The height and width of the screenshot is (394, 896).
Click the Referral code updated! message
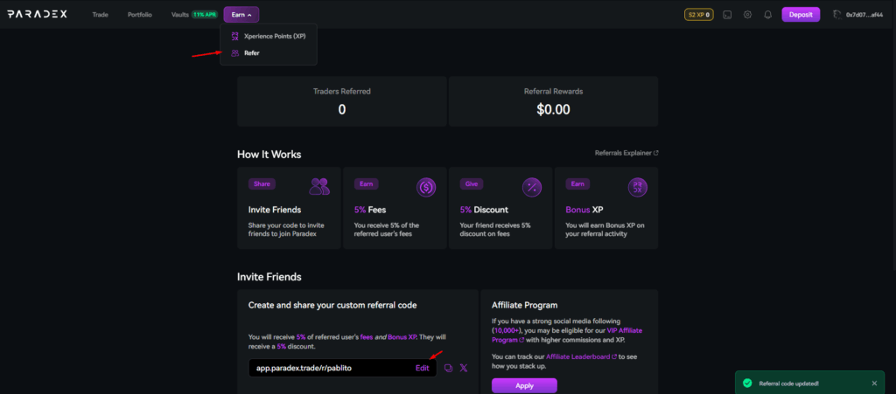click(788, 384)
